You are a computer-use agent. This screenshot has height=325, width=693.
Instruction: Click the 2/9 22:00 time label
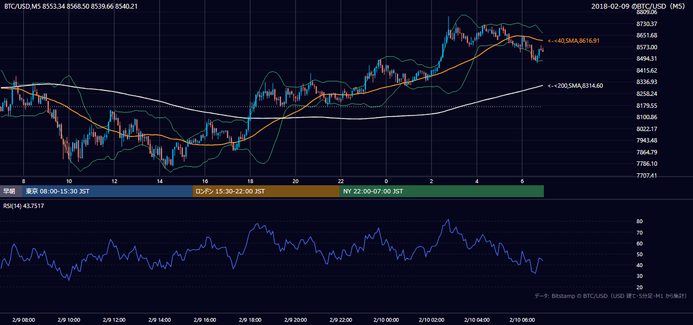tap(341, 320)
